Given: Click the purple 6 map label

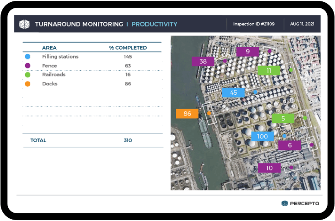Looking at the screenshot, I should (290, 145).
